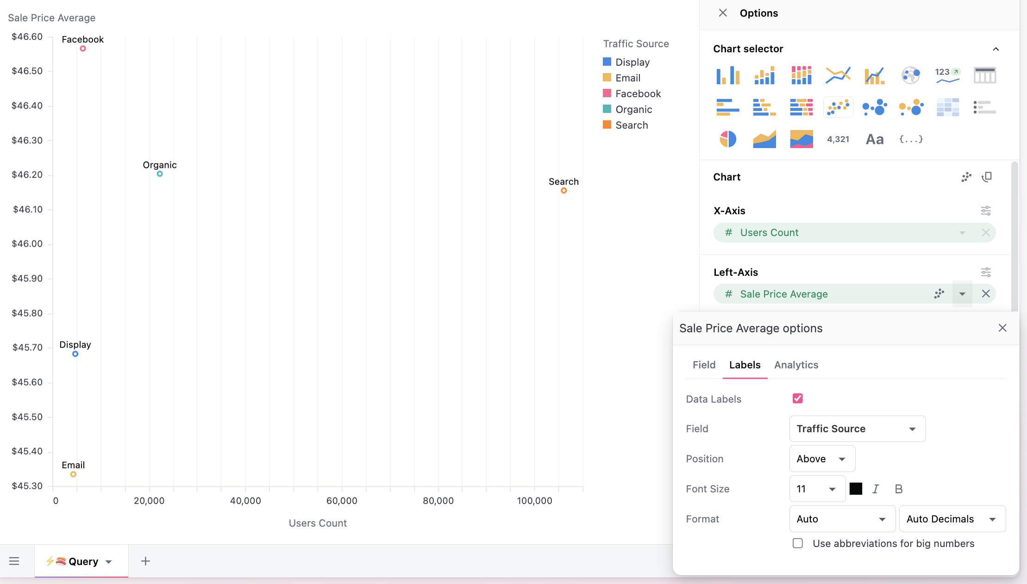Click the copy chart icon

pos(987,177)
